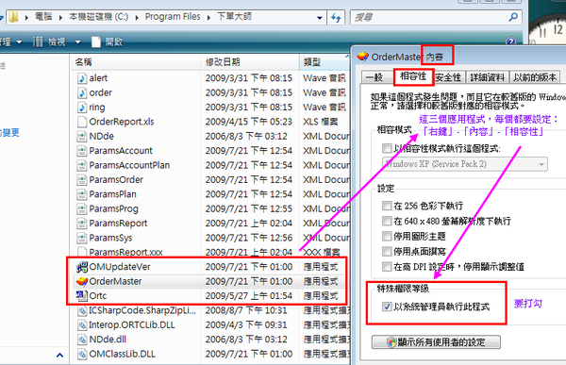
Task: Click the ParamsAccount XML icon
Action: coord(82,151)
